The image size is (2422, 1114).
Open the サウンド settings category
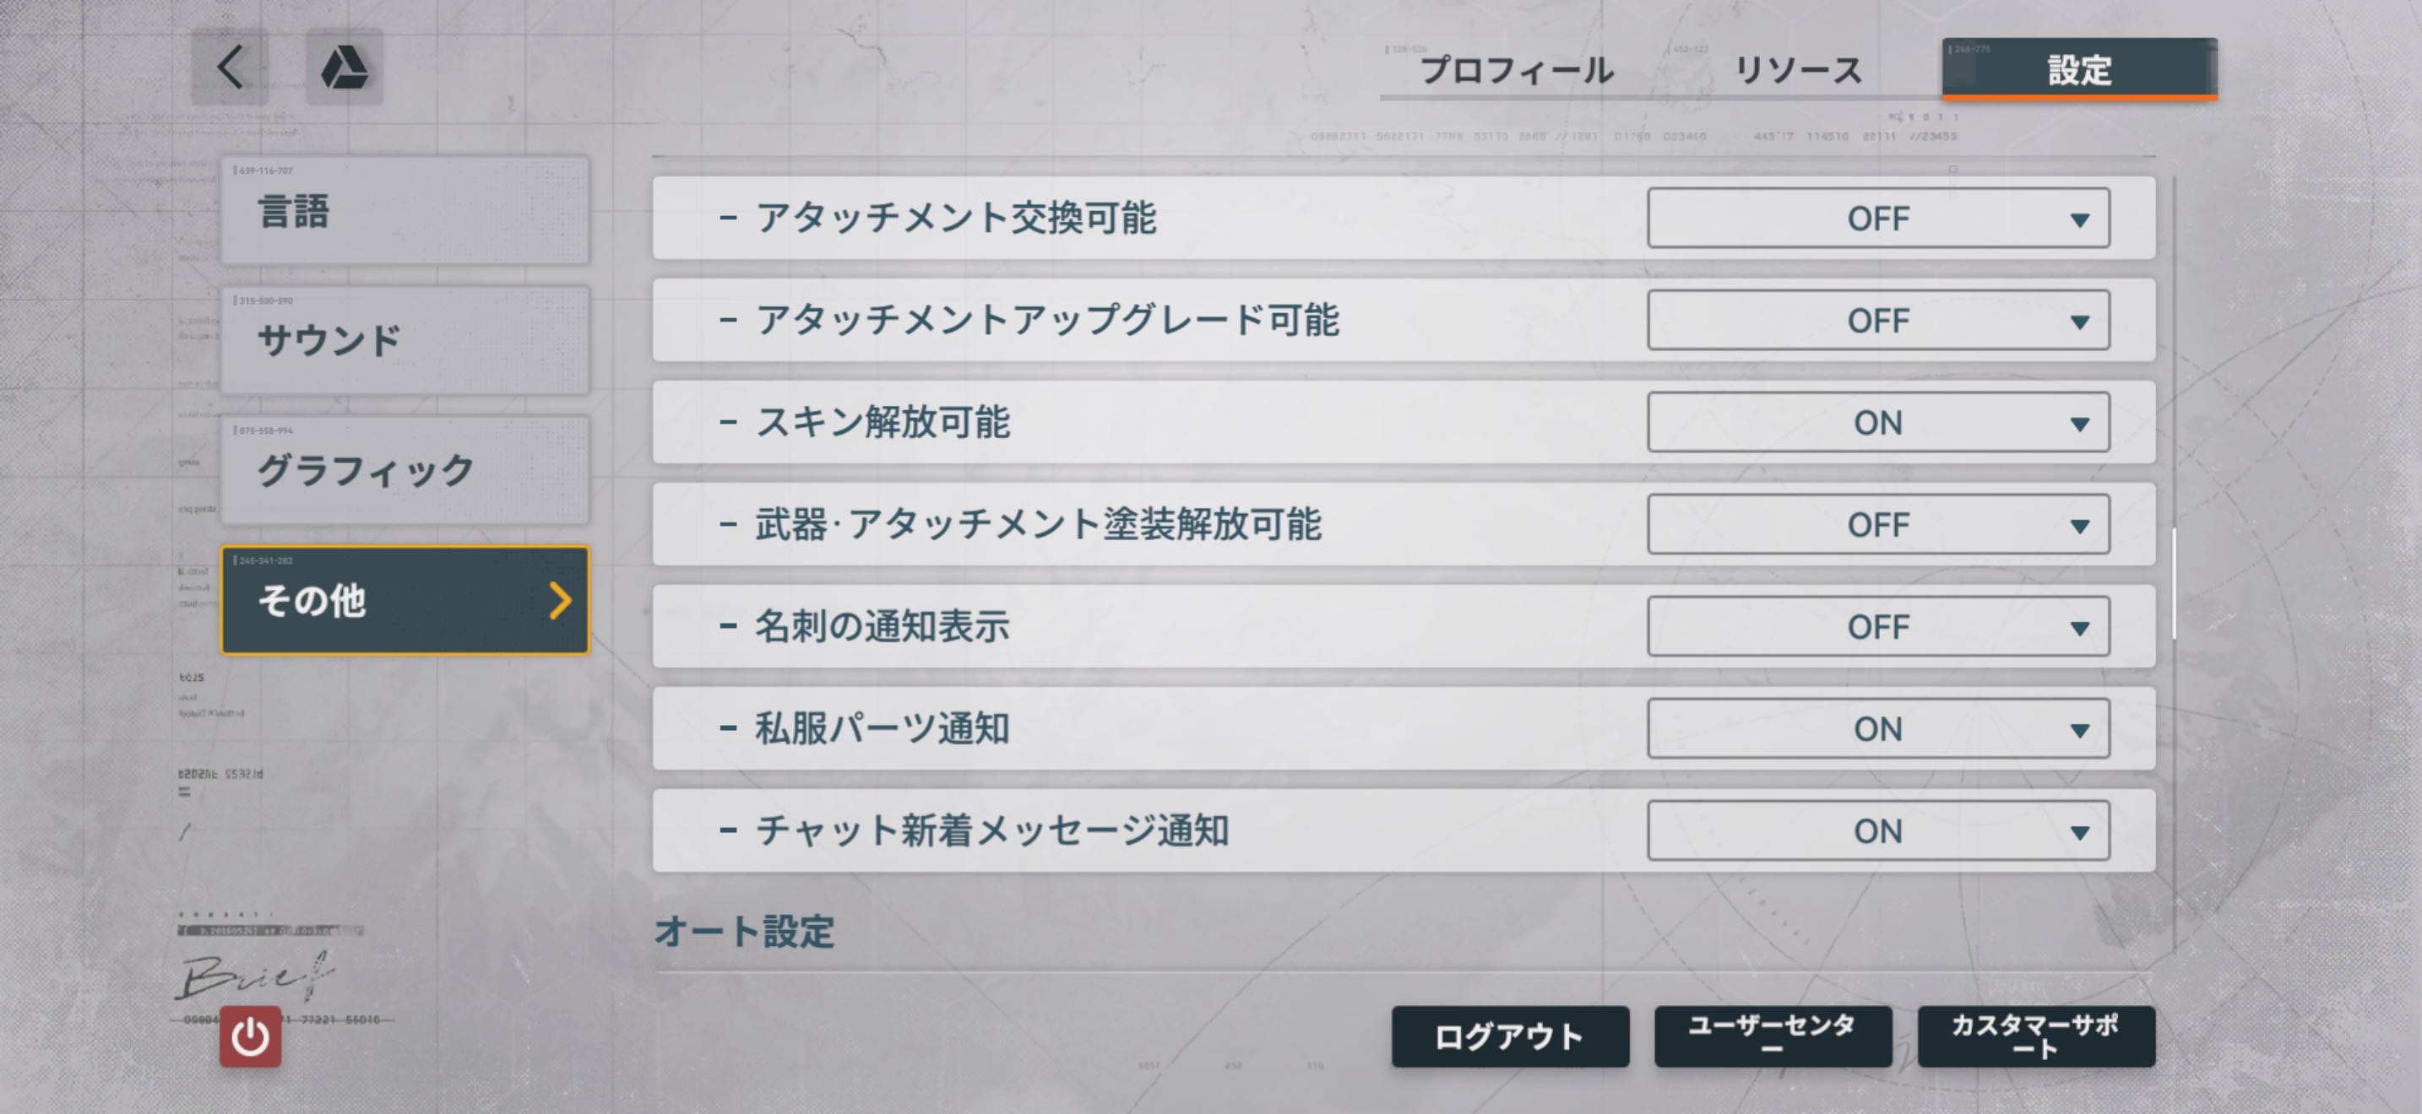coord(405,340)
